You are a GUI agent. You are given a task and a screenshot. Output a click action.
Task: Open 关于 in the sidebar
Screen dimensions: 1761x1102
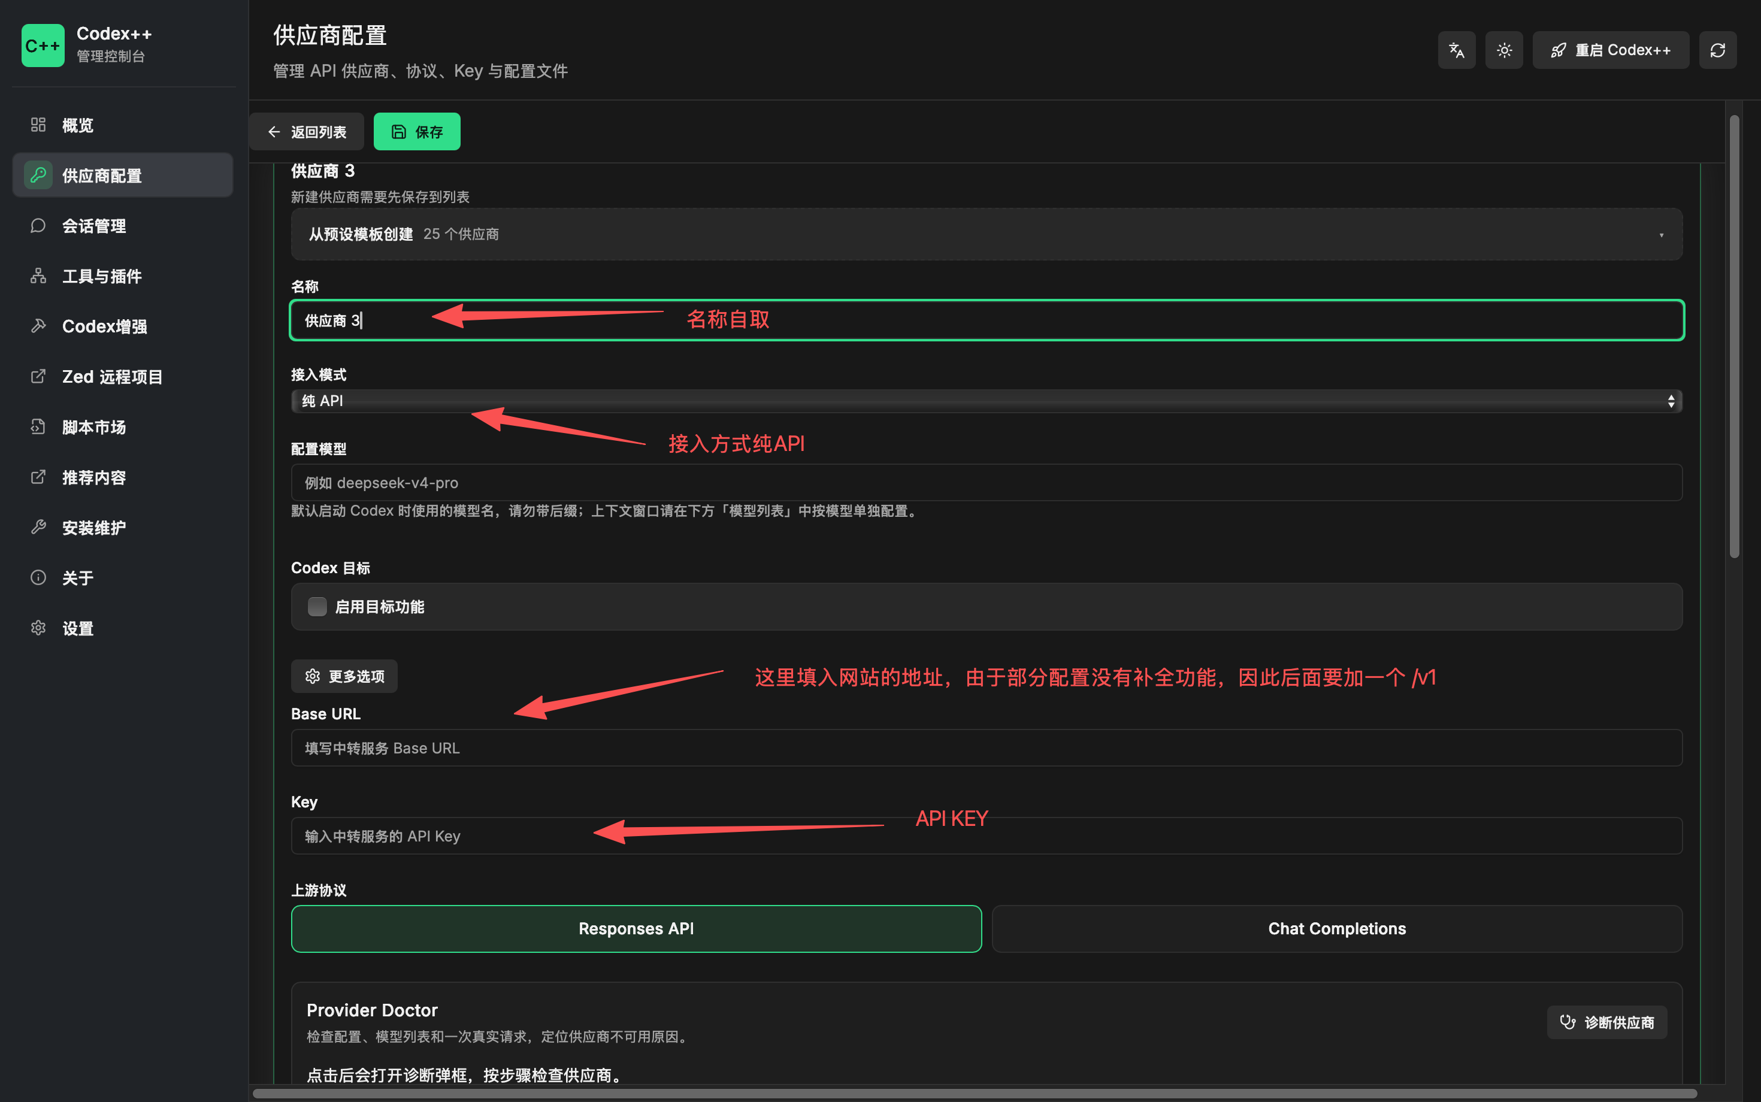(x=122, y=577)
